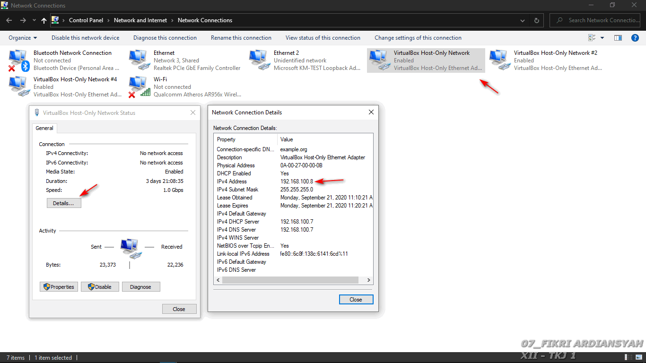Select the Wi-Fi adapter icon
Viewport: 646px width, 363px height.
(x=140, y=87)
